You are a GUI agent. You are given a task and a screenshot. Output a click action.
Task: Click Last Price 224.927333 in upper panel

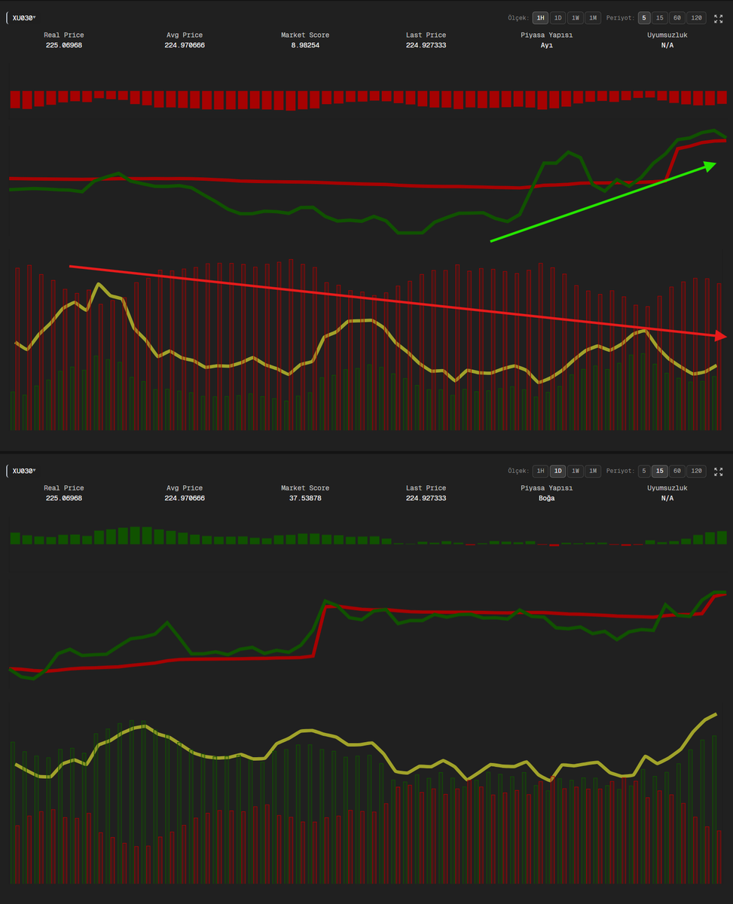[x=426, y=45]
